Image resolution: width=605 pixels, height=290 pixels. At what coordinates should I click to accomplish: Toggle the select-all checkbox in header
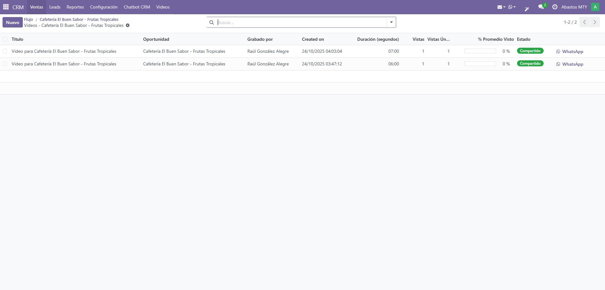point(5,39)
